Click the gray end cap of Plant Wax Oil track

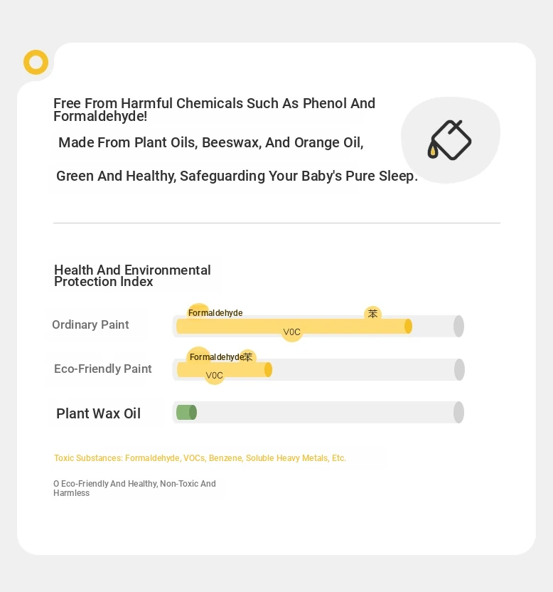click(x=458, y=412)
